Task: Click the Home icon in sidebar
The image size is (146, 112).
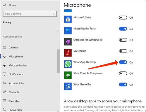Action: click(x=5, y=5)
